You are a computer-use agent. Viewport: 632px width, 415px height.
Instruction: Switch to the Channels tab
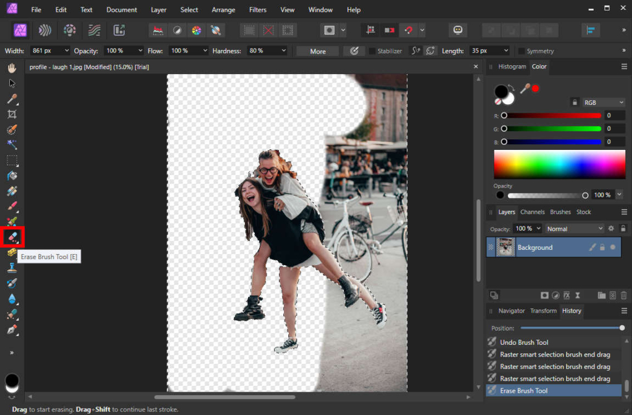[532, 212]
